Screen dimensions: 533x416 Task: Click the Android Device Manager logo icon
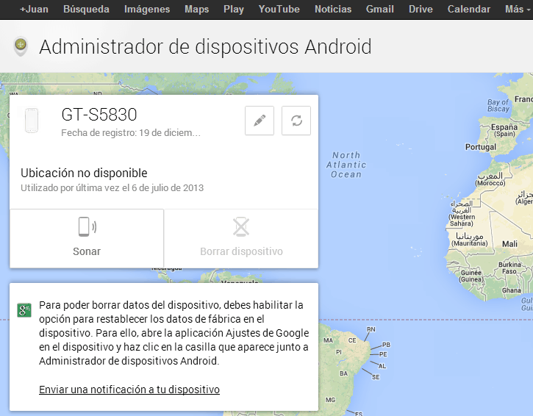21,47
